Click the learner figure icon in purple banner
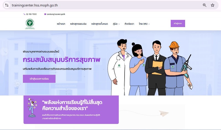 click(32, 108)
